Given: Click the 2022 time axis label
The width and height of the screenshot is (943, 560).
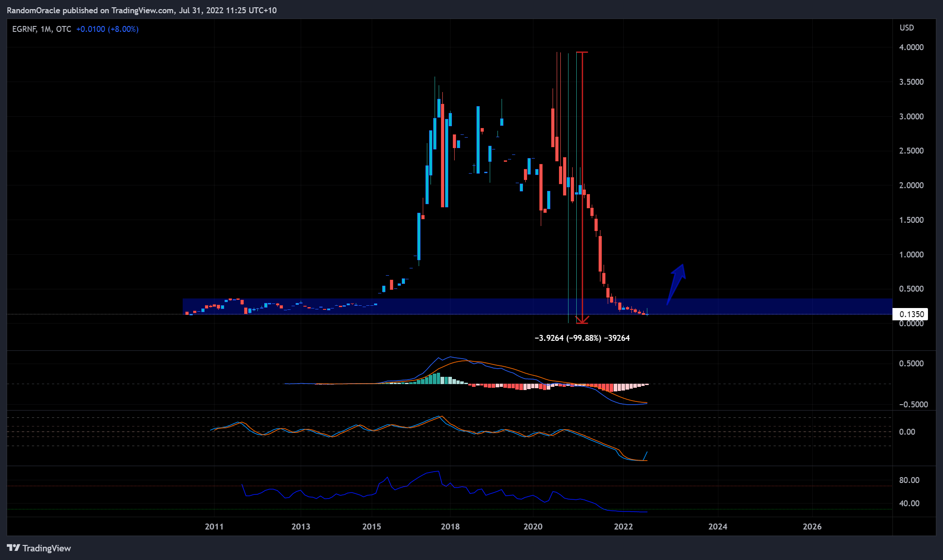Looking at the screenshot, I should 623,527.
